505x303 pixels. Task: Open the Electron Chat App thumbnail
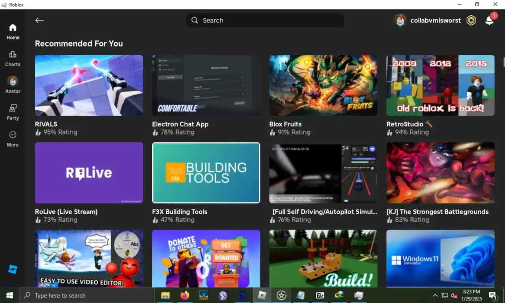pyautogui.click(x=206, y=85)
